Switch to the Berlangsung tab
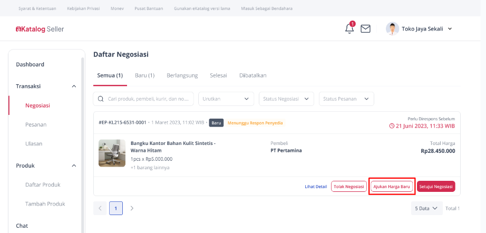486x233 pixels. (182, 75)
